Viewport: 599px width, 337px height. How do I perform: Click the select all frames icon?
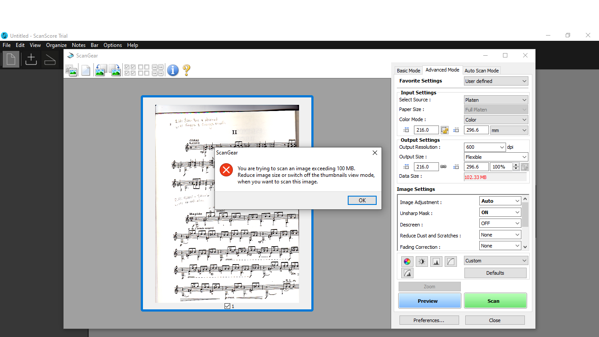point(130,70)
